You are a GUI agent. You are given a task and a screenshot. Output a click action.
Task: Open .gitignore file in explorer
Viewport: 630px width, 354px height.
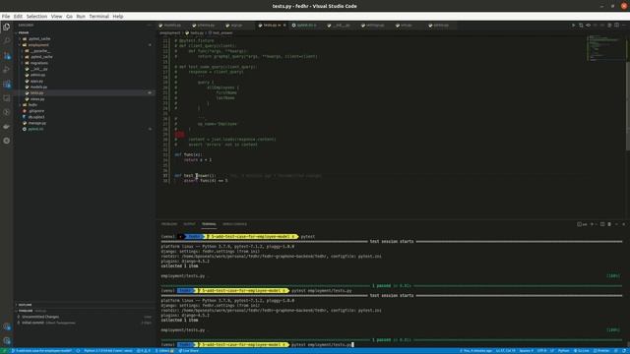tap(36, 111)
